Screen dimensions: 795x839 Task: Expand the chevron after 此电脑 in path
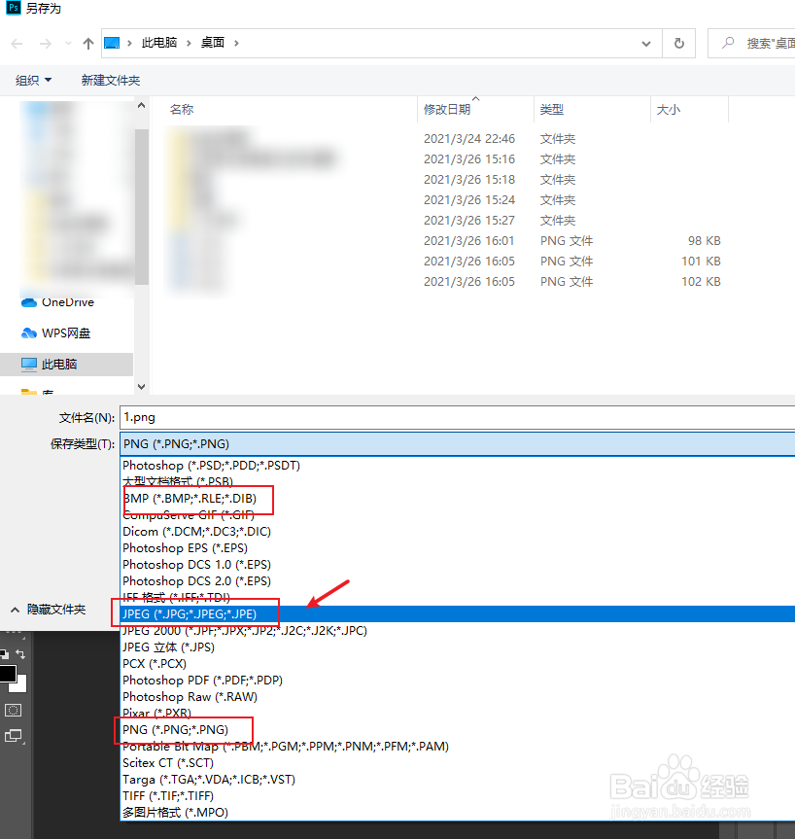tap(189, 43)
